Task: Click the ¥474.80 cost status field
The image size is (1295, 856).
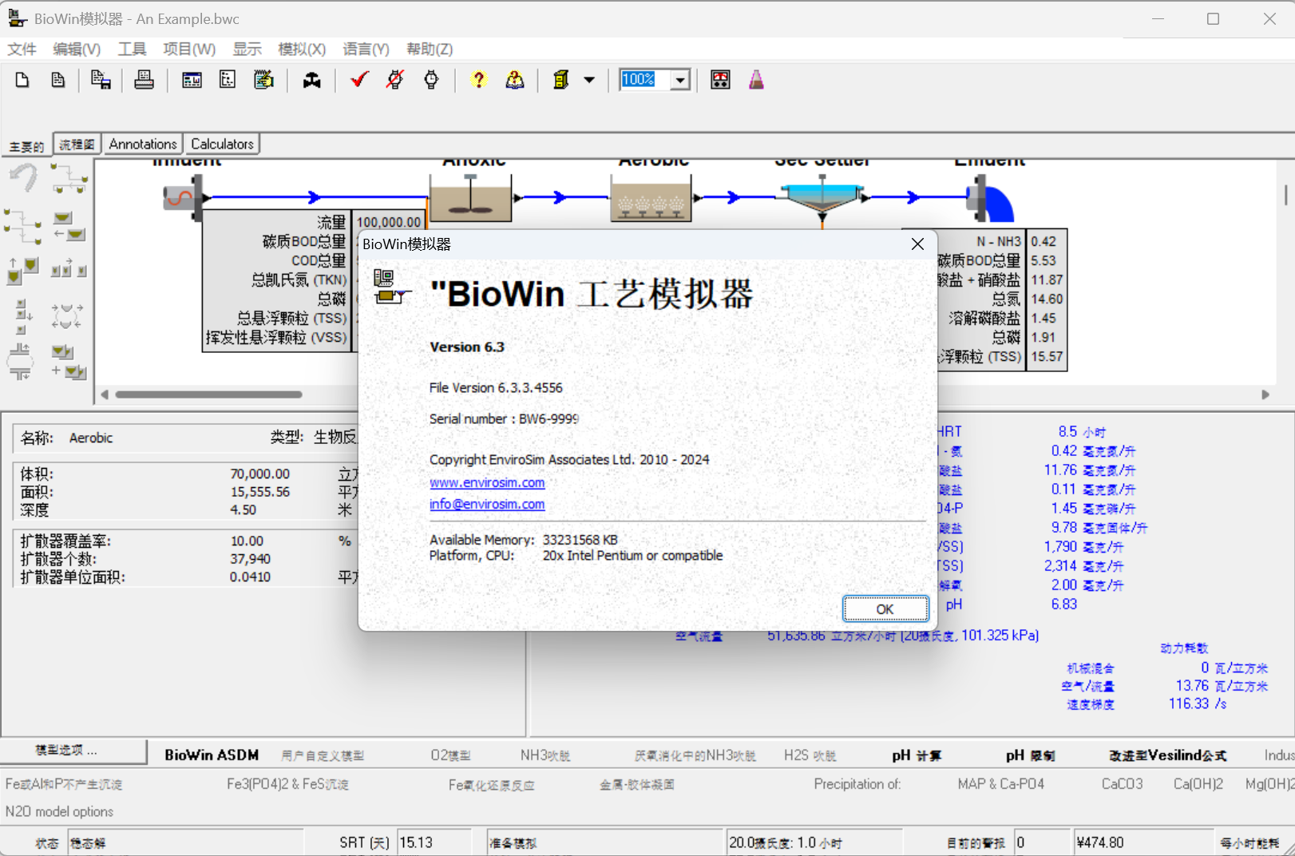Action: point(1142,843)
